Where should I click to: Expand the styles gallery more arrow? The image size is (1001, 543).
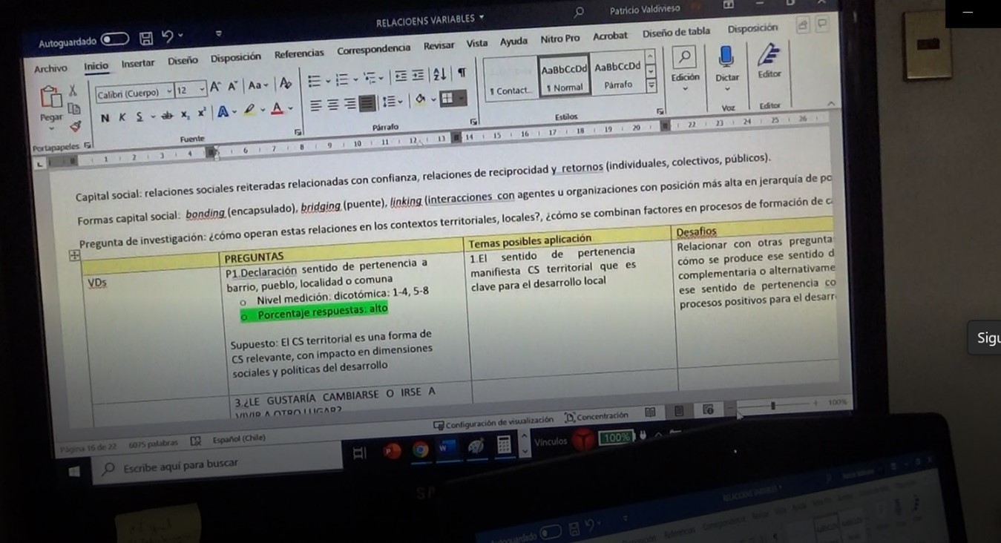pos(651,86)
